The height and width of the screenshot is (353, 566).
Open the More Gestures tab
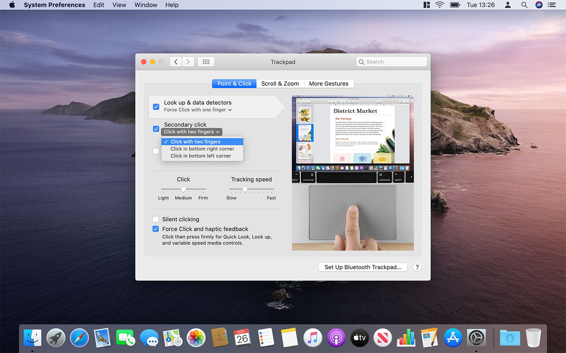coord(328,84)
